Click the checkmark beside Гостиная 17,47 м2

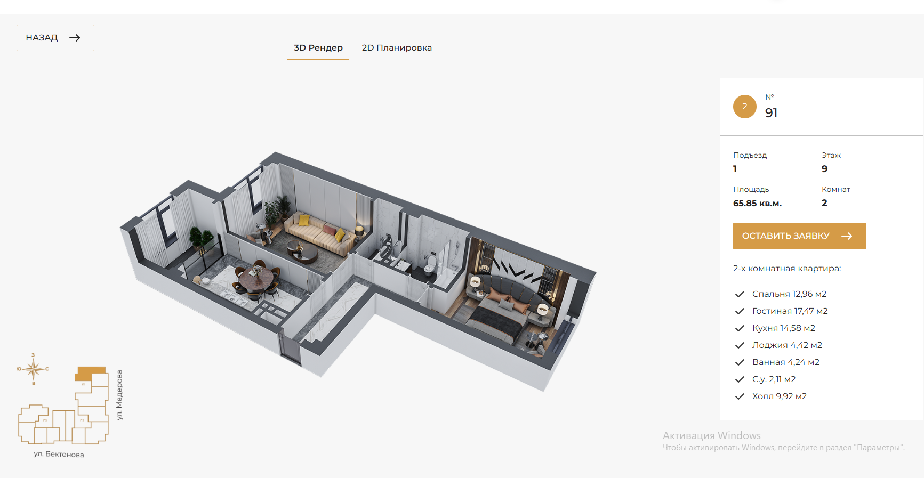click(740, 311)
